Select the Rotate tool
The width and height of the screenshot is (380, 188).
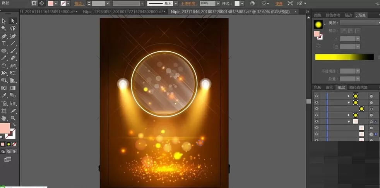4,66
